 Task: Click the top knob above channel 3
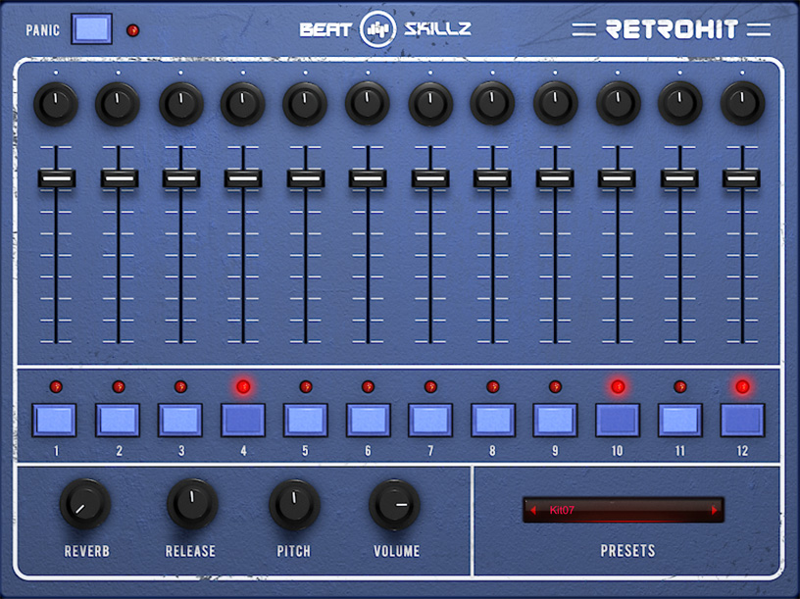click(x=181, y=104)
